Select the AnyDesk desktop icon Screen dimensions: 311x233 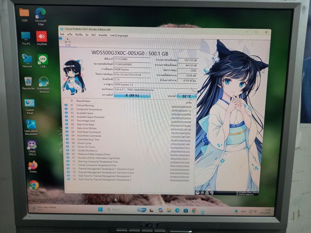point(42,38)
